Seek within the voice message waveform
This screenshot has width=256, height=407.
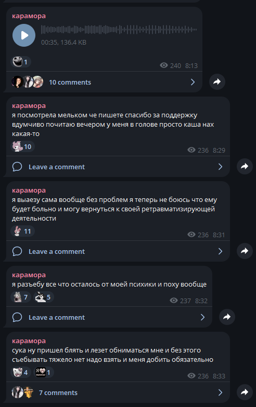(x=119, y=30)
